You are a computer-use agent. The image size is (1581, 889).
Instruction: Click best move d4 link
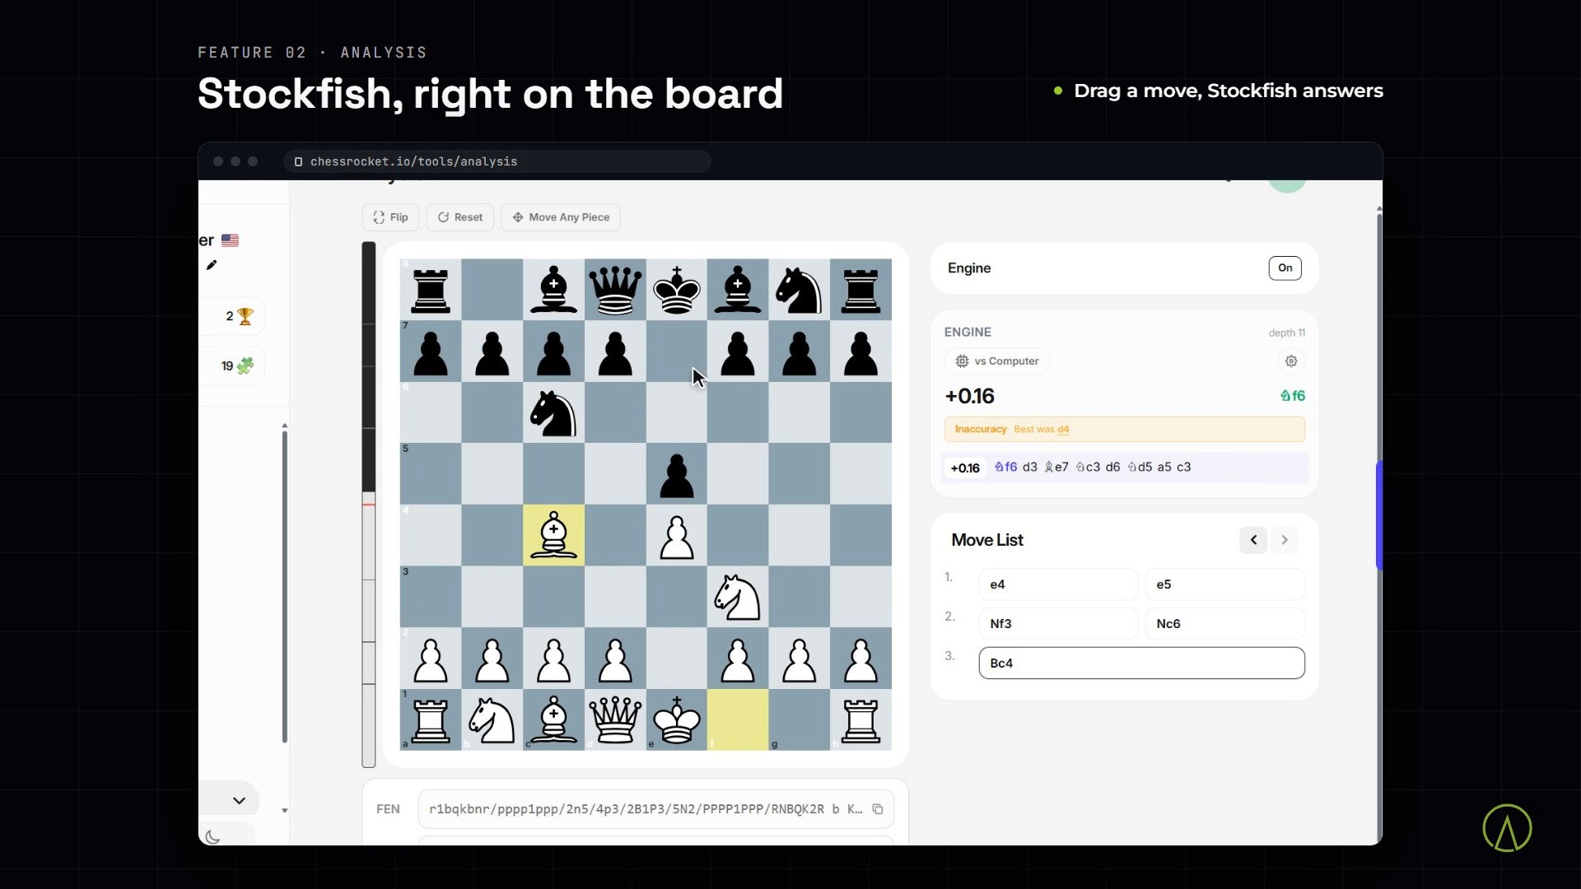pos(1063,430)
